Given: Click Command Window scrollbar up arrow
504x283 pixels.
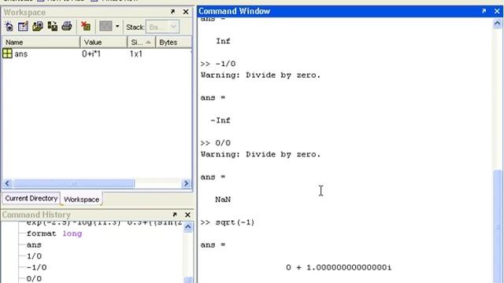Looking at the screenshot, I should click(497, 23).
